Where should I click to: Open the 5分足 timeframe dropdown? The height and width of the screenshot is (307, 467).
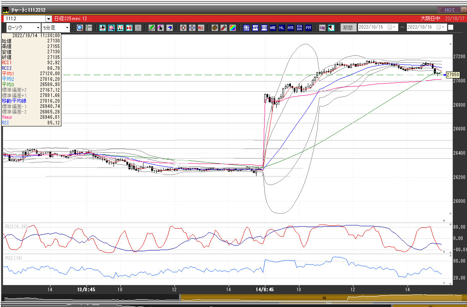pos(67,28)
